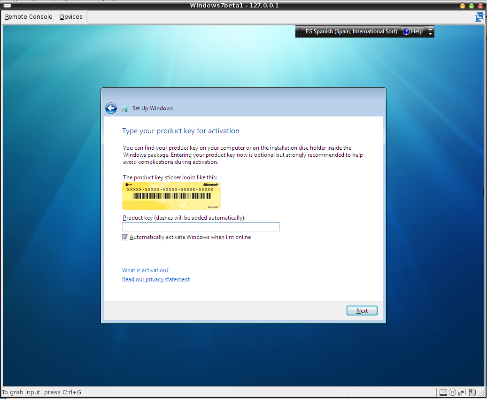This screenshot has height=399, width=487.
Task: Minimize the language bar
Action: pyautogui.click(x=431, y=29)
